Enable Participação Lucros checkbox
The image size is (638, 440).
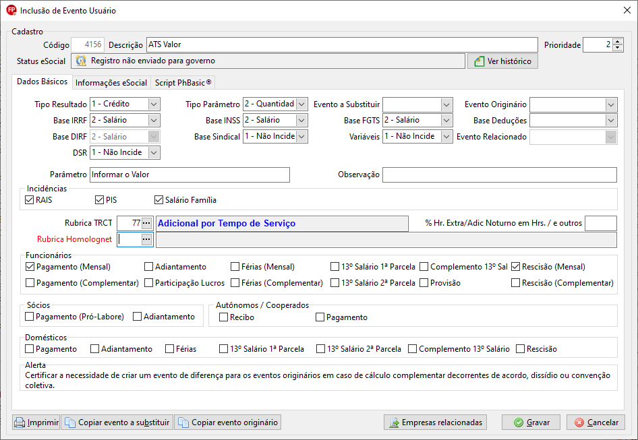(x=148, y=282)
